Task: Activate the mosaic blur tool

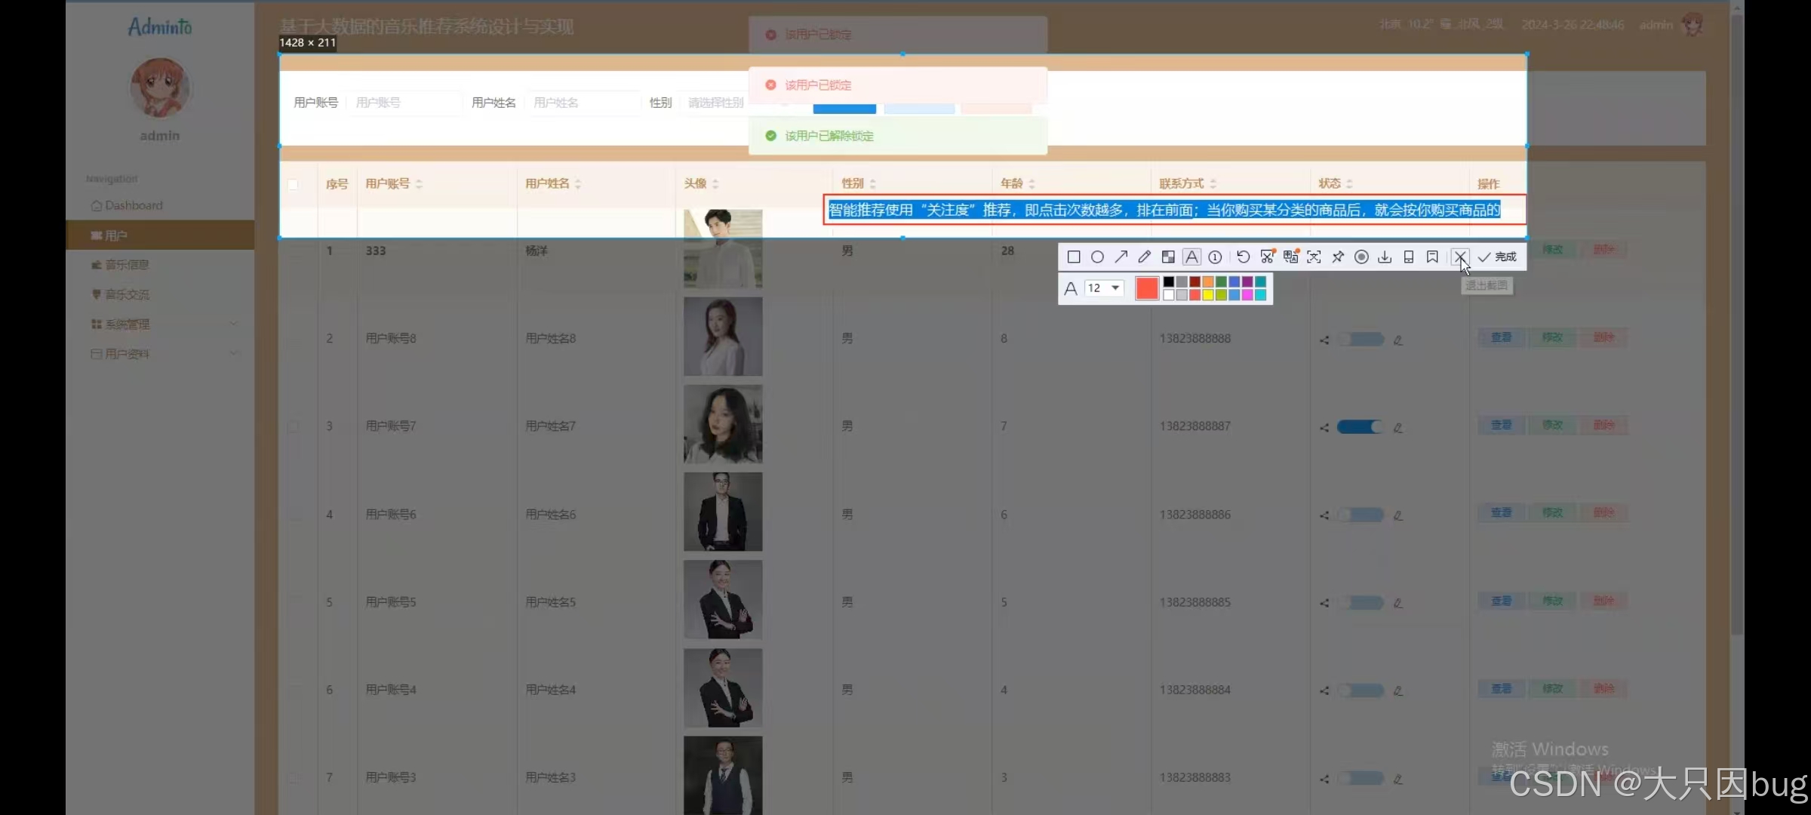Action: tap(1168, 257)
